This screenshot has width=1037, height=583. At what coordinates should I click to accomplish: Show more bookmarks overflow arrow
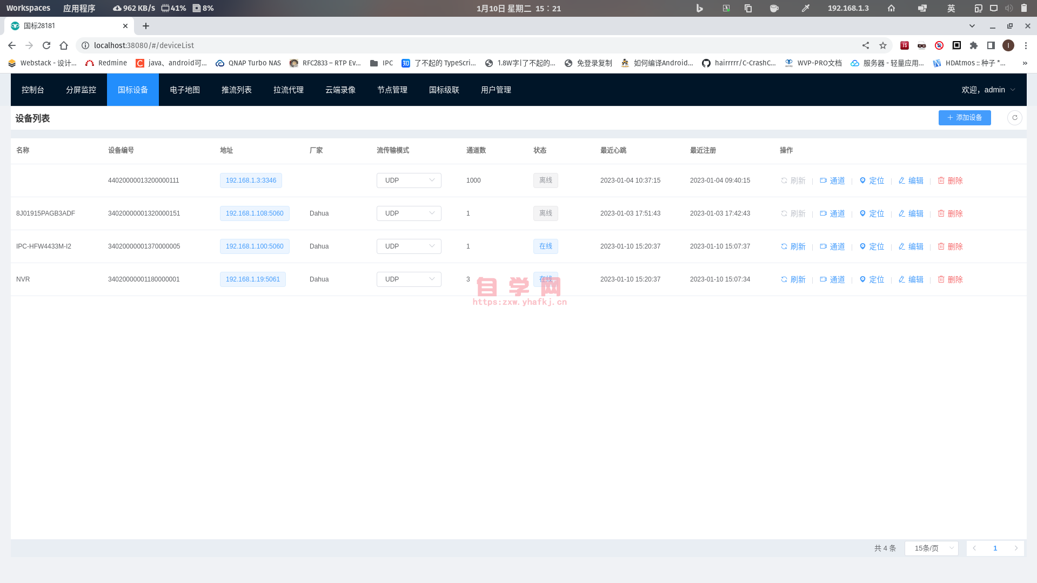coord(1025,63)
